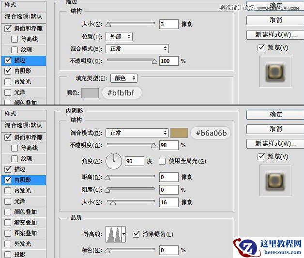The width and height of the screenshot is (304, 258).
Task: Toggle 消除锯齿(L) checkbox
Action: pyautogui.click(x=136, y=234)
